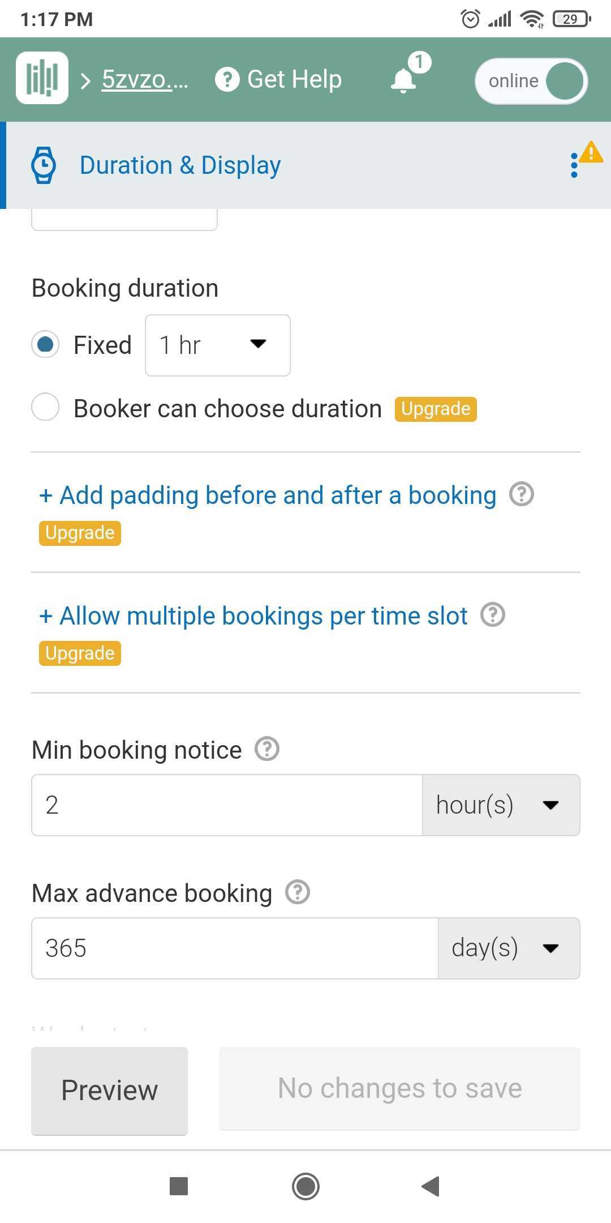Show help for multiple bookings per time slot
The image size is (611, 1223).
[493, 614]
